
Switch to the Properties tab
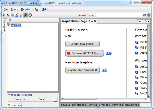[15, 105]
